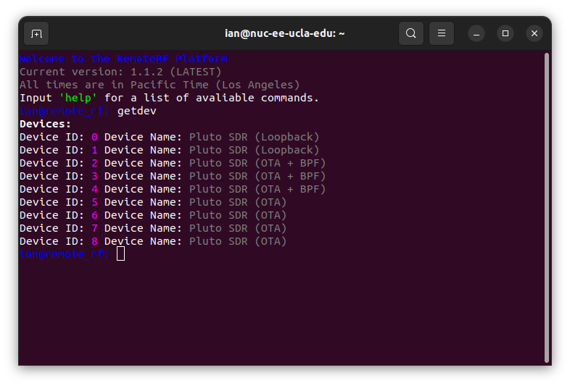The image size is (570, 386).
Task: Click the green 'help' word
Action: 81,98
